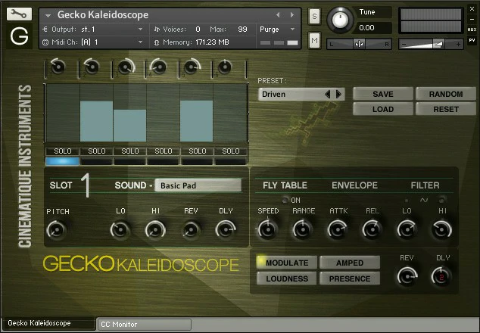Click the RANDOM button

coord(446,94)
